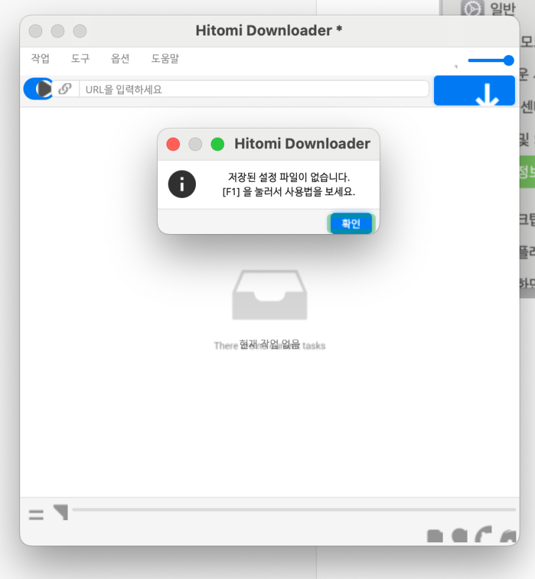Open the 도움말 menu

pyautogui.click(x=165, y=58)
